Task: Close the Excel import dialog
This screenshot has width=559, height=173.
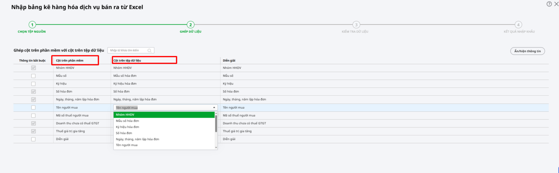Action: pos(556,4)
